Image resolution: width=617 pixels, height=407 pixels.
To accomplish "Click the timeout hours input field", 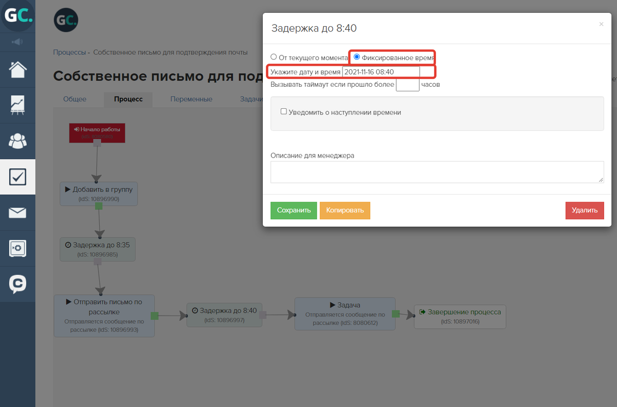I will (x=407, y=85).
